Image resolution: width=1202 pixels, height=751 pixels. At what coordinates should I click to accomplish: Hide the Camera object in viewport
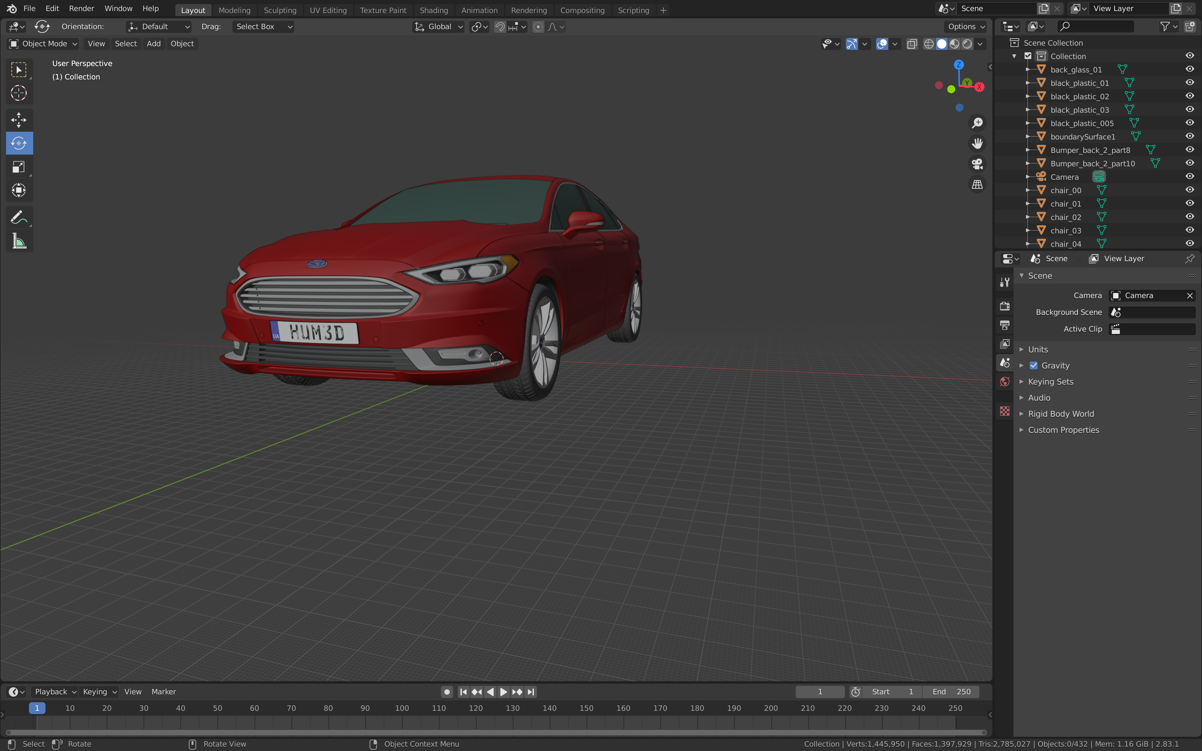1190,177
